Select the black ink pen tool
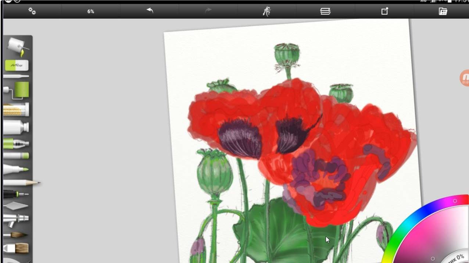 pyautogui.click(x=16, y=194)
